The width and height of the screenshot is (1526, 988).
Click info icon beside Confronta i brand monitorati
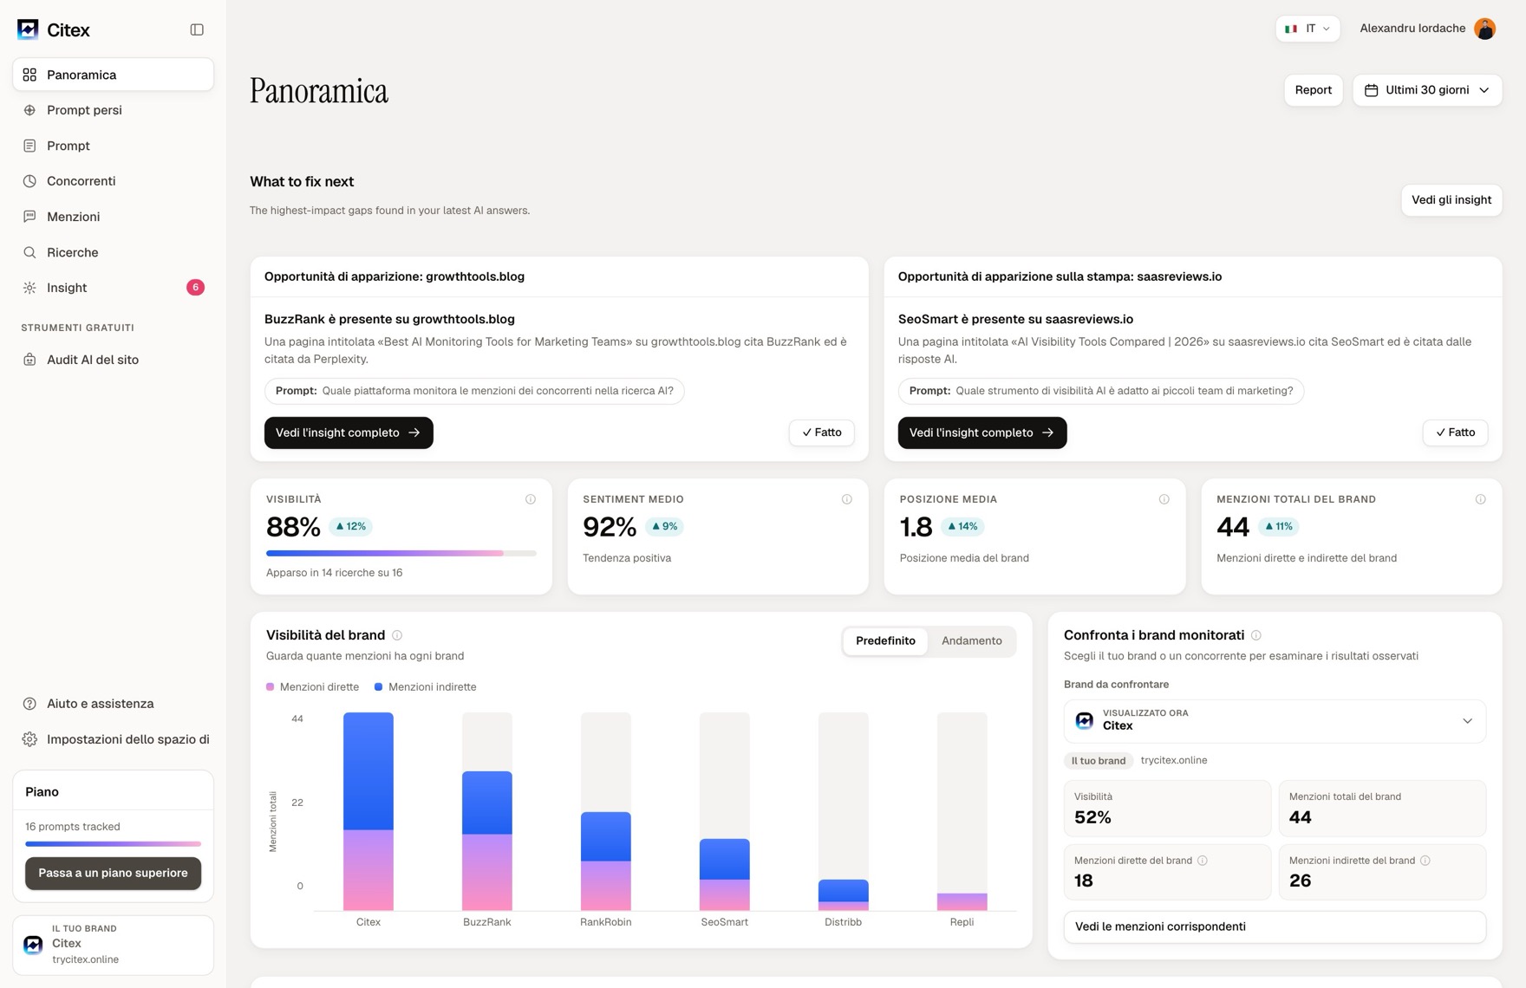point(1256,635)
